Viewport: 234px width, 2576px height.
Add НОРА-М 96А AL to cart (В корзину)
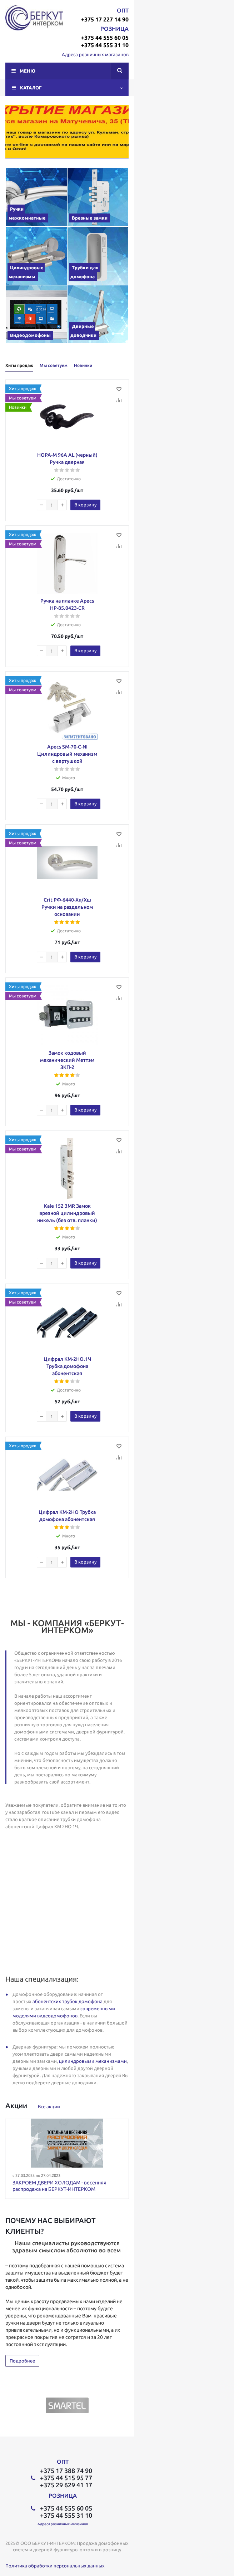85,505
